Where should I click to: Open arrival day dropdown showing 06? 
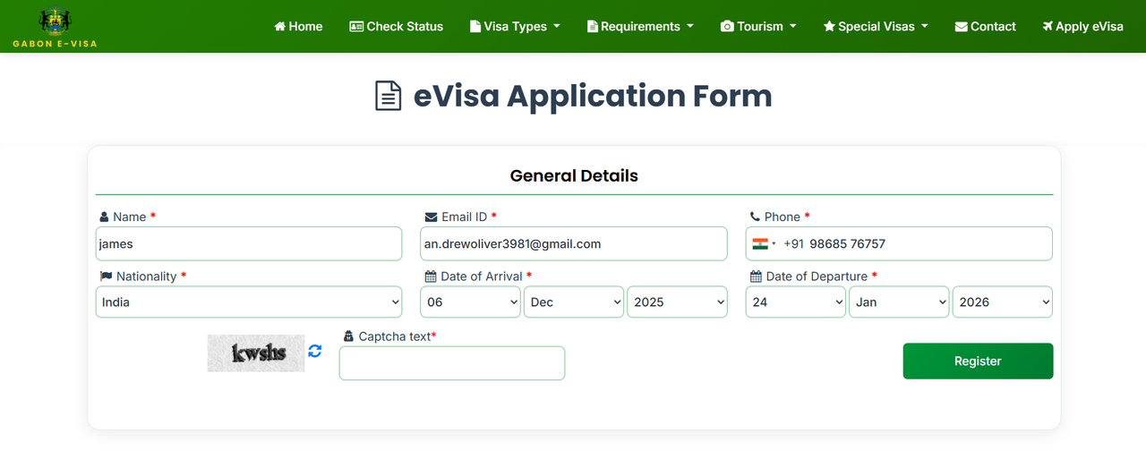(x=470, y=302)
